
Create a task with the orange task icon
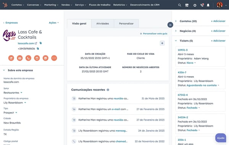click(37, 58)
